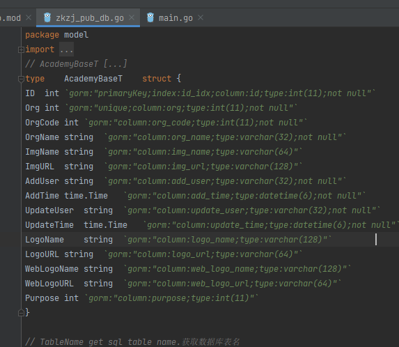The width and height of the screenshot is (399, 347).
Task: Click the column:org_code gorm tag
Action: (x=196, y=123)
